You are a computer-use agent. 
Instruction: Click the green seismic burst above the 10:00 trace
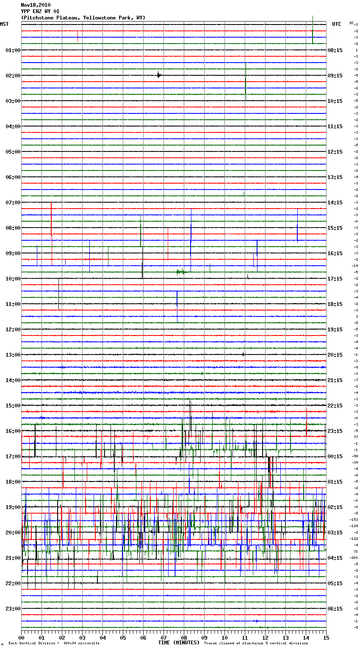coord(182,272)
